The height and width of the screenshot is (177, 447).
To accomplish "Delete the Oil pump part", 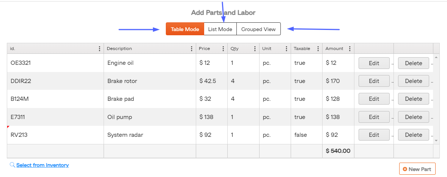I will (413, 117).
